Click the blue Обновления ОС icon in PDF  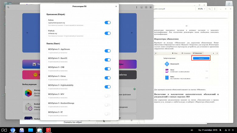(x=167, y=64)
